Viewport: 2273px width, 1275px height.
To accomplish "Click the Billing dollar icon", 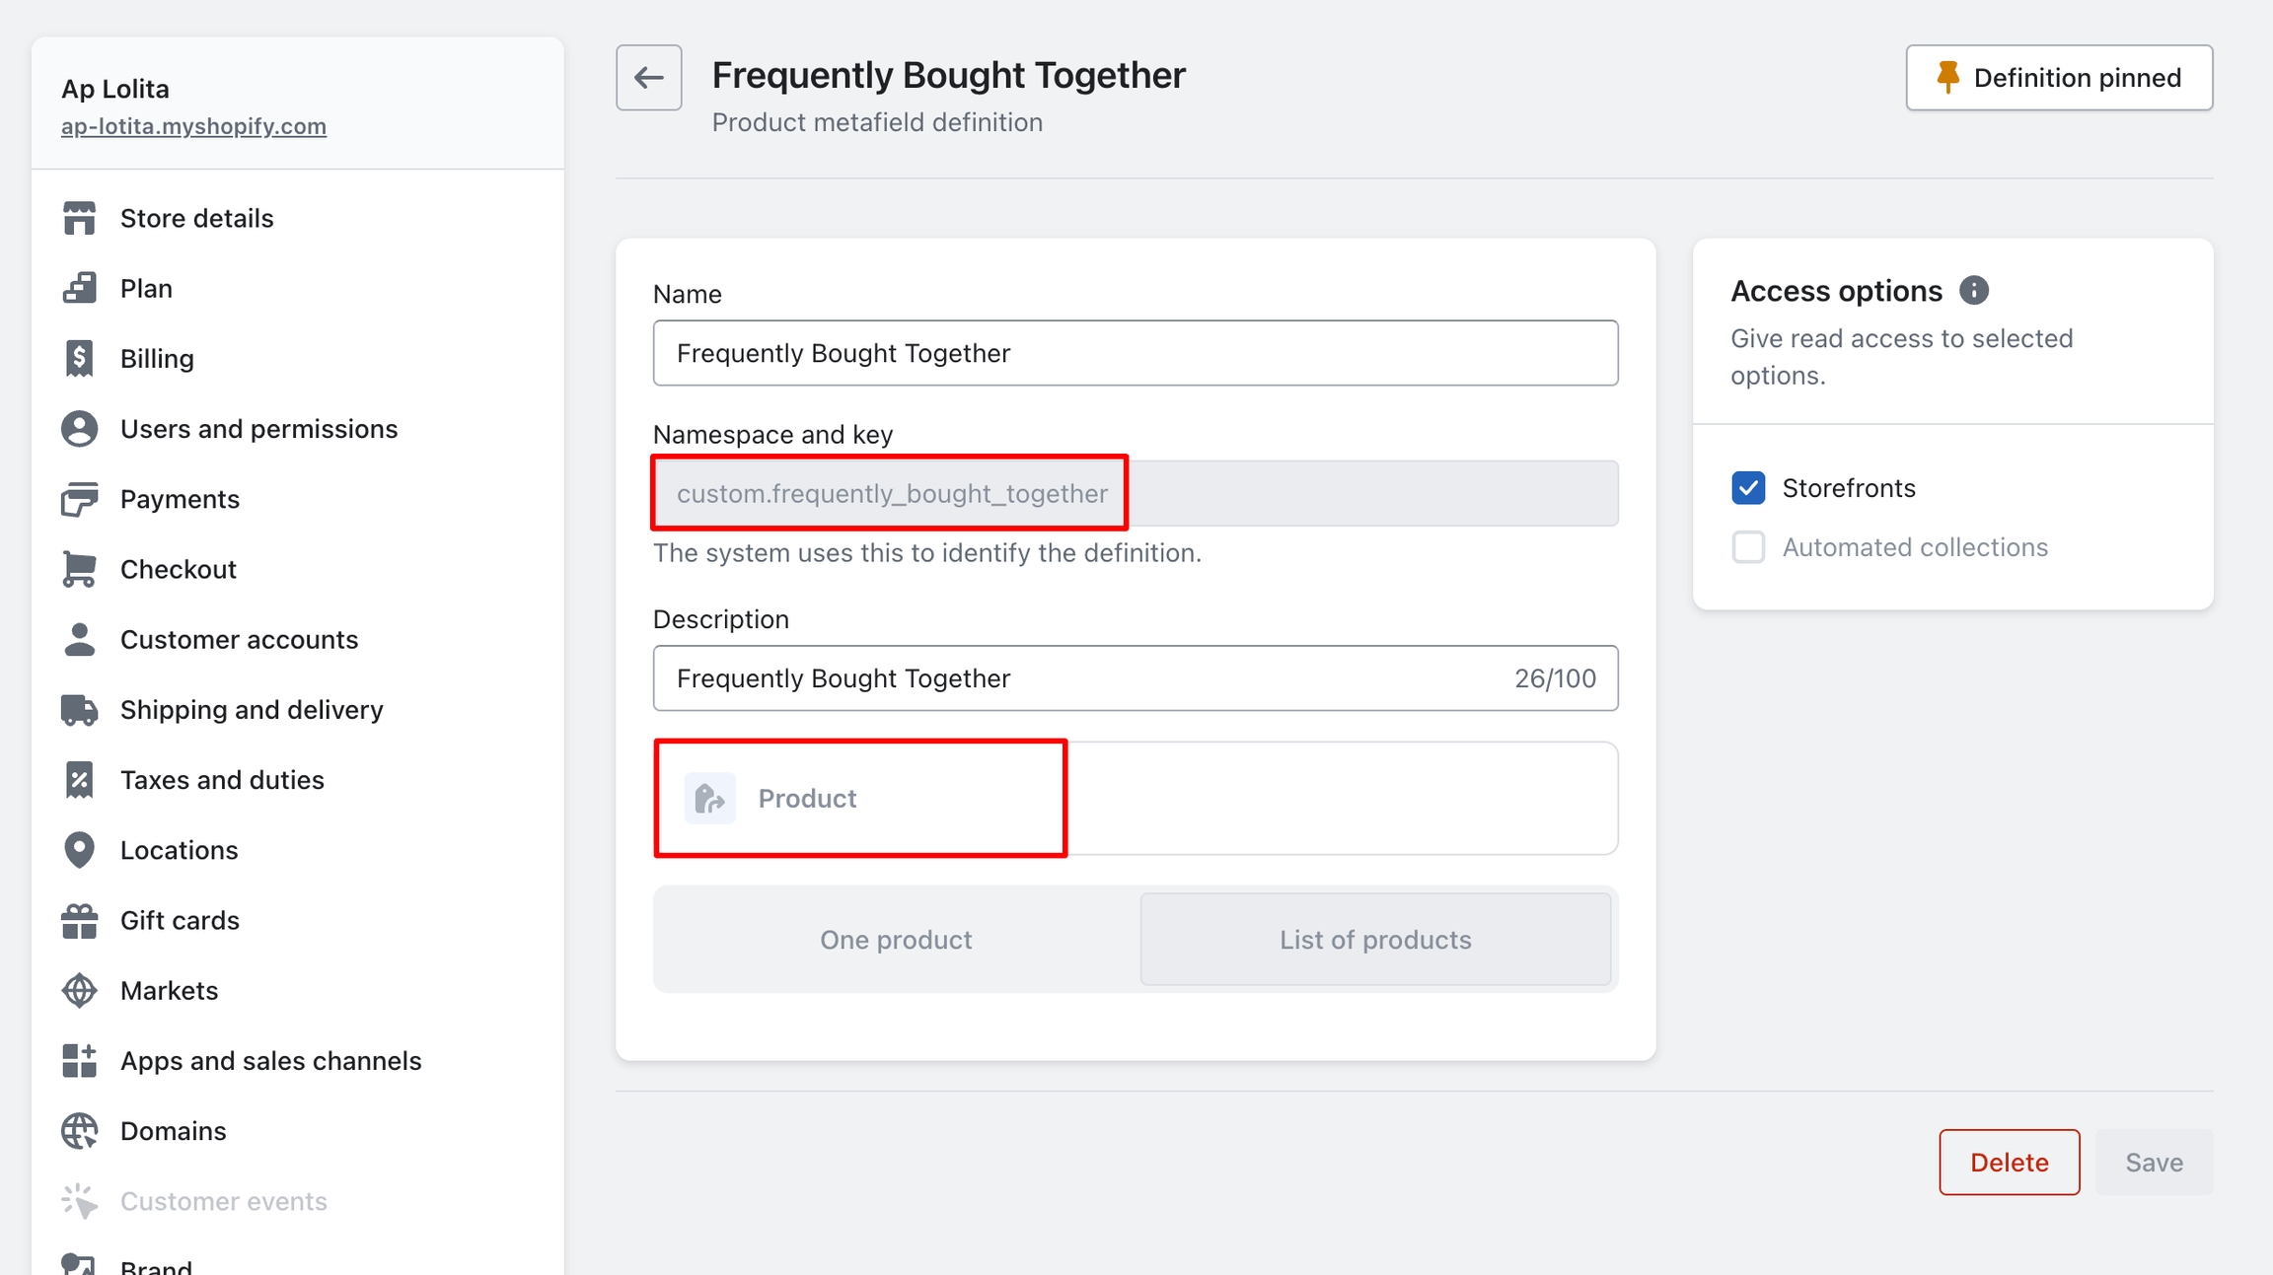I will coord(79,358).
